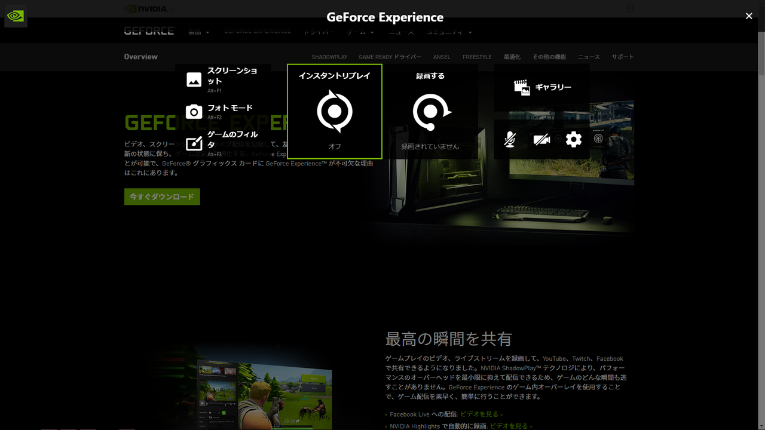Toggle the disabled camera icon
The image size is (765, 430).
pos(541,140)
